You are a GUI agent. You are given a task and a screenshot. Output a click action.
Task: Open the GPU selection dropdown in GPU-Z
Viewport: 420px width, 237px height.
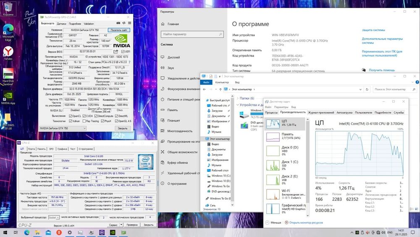pos(63,128)
